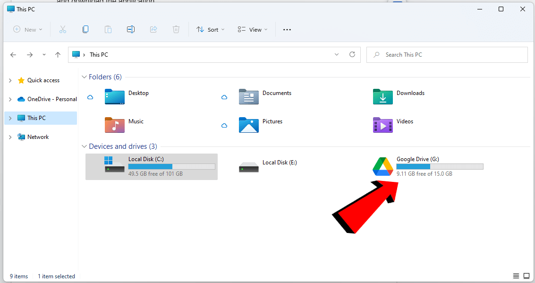The image size is (535, 283).
Task: Click the Paste icon
Action: click(x=108, y=29)
